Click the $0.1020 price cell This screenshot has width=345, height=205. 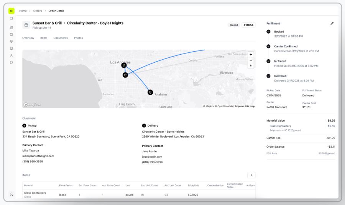coord(193,195)
